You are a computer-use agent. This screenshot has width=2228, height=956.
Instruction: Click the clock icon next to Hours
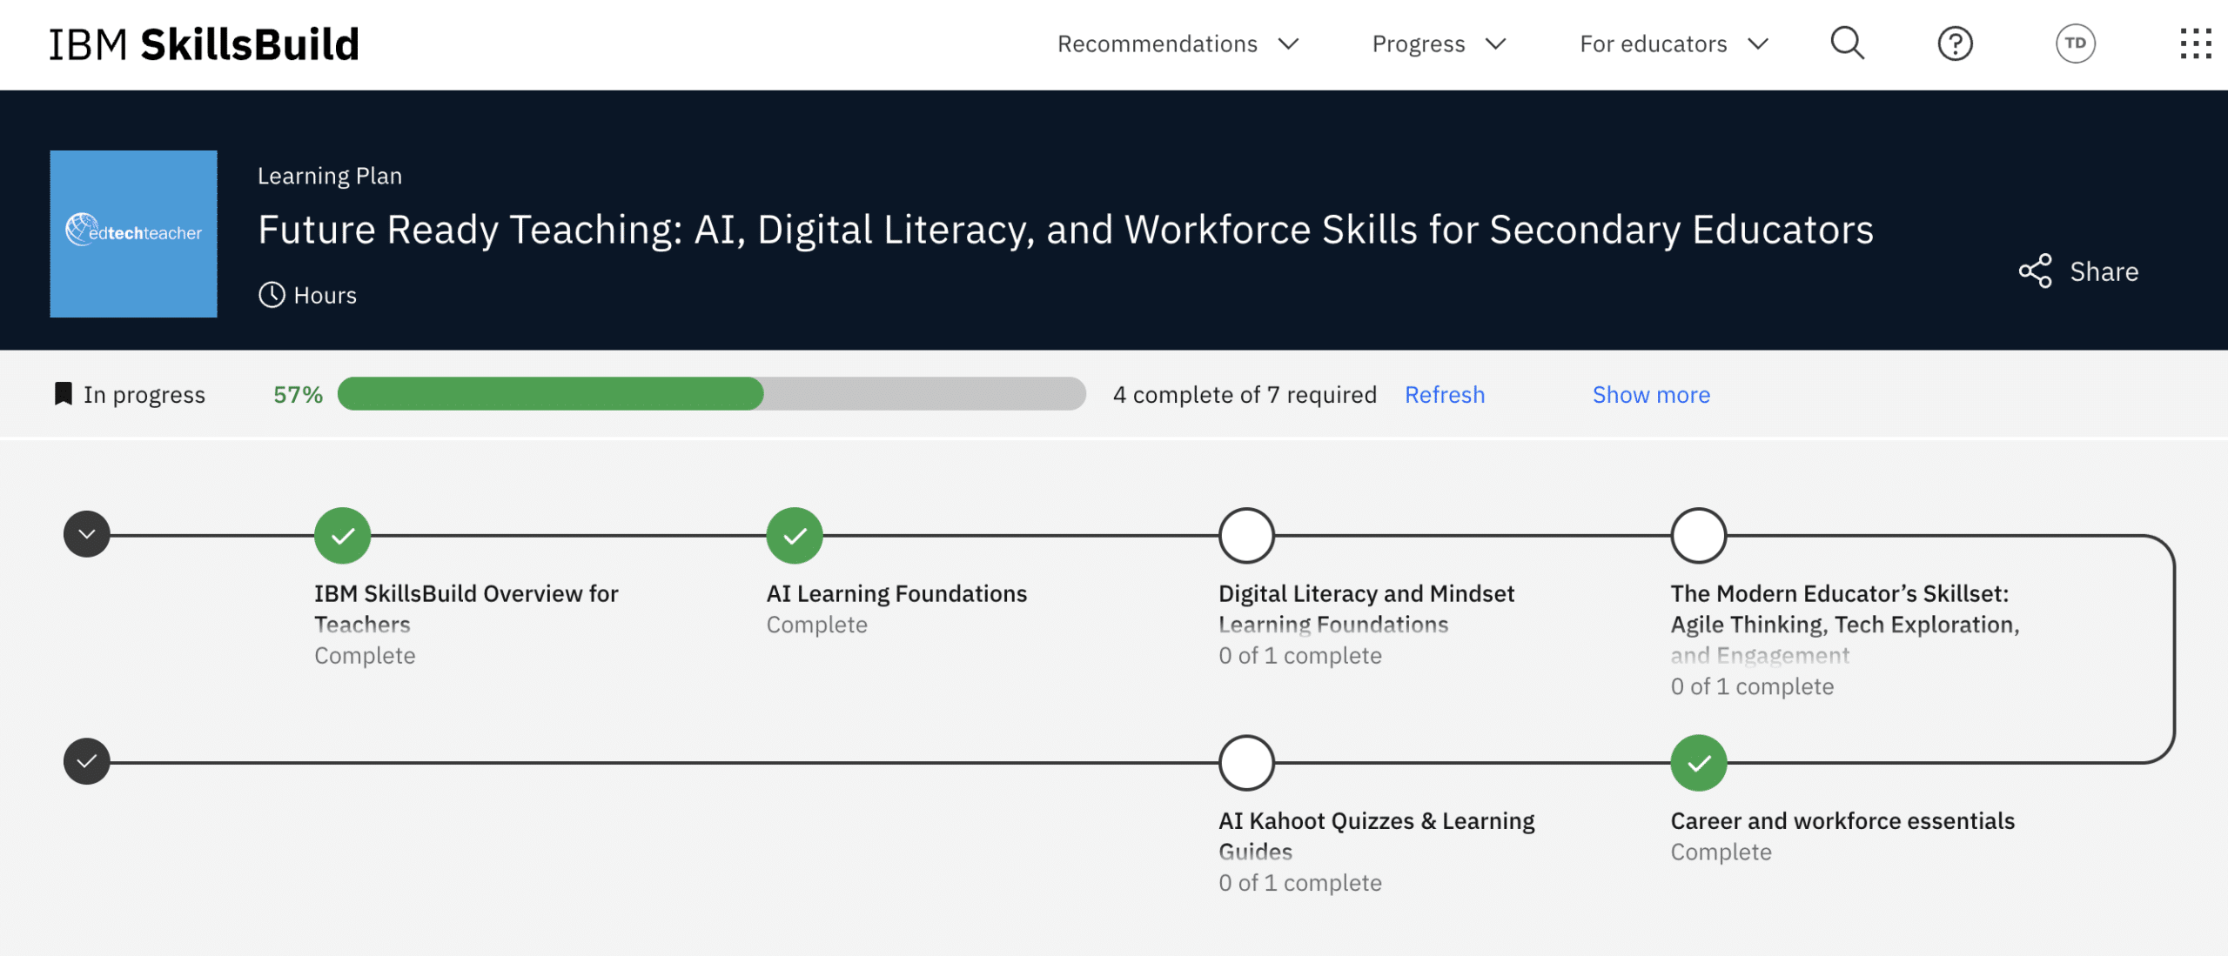271,295
